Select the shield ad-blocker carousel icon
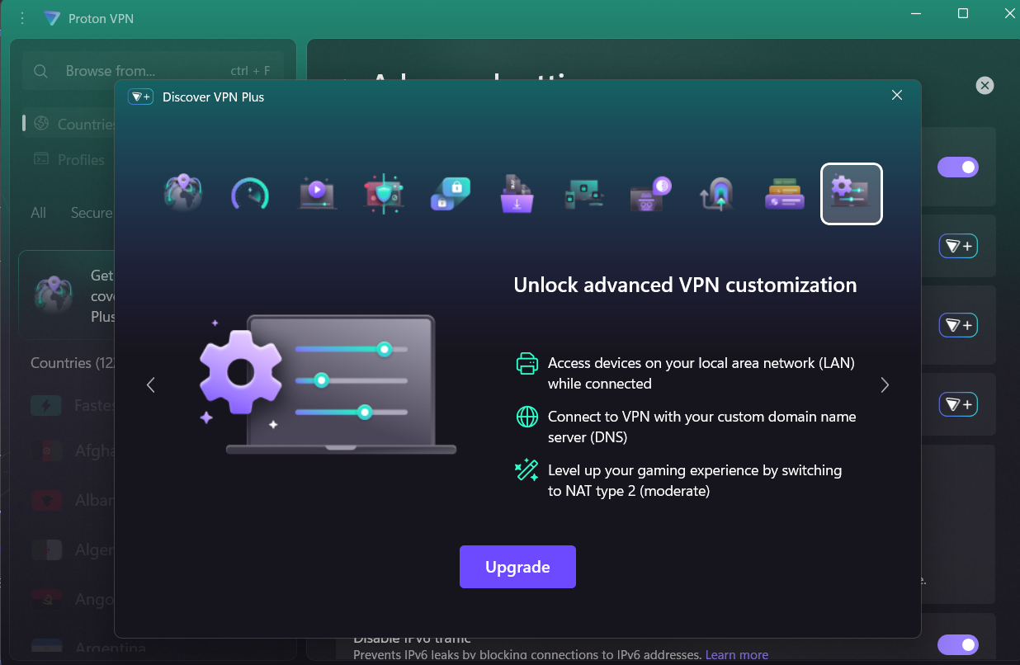The height and width of the screenshot is (665, 1020). pyautogui.click(x=384, y=193)
